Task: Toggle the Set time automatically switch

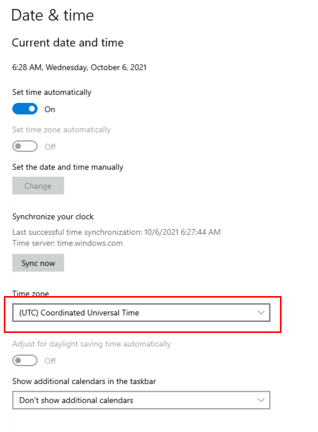Action: point(25,109)
